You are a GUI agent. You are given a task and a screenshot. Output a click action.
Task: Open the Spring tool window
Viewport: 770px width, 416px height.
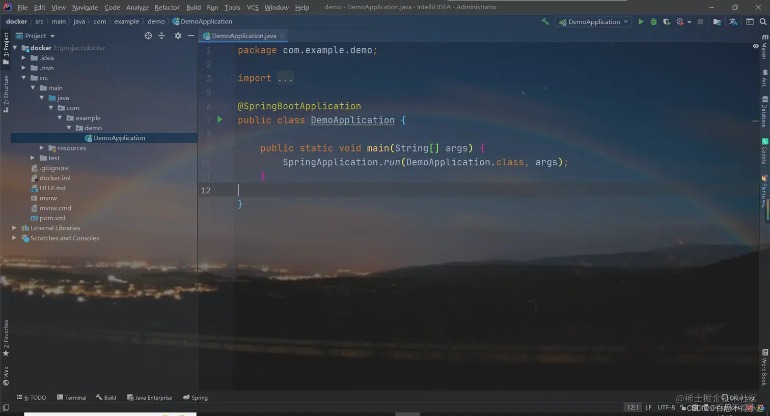tap(195, 398)
